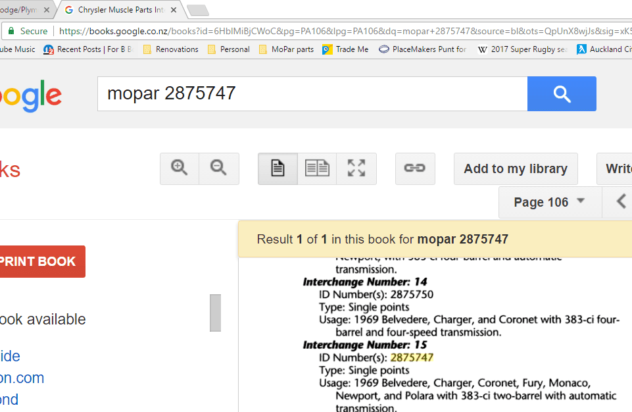The image size is (632, 412).
Task: Enter full screen reading mode
Action: coord(356,168)
